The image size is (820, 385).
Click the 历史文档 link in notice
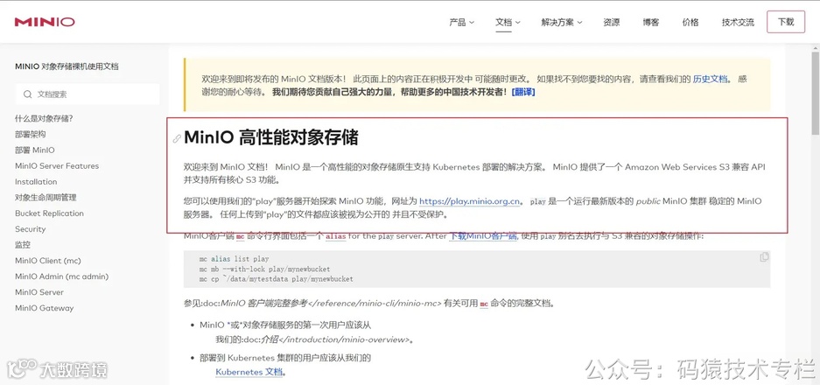click(711, 79)
